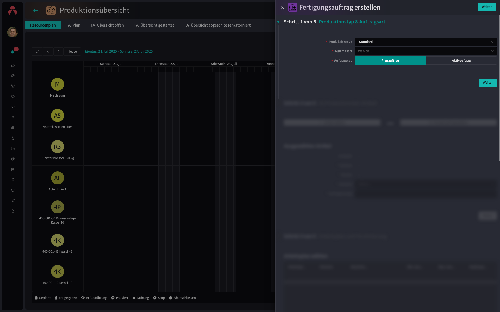
Task: Open the light bulb icon in sidebar
Action: (13, 180)
